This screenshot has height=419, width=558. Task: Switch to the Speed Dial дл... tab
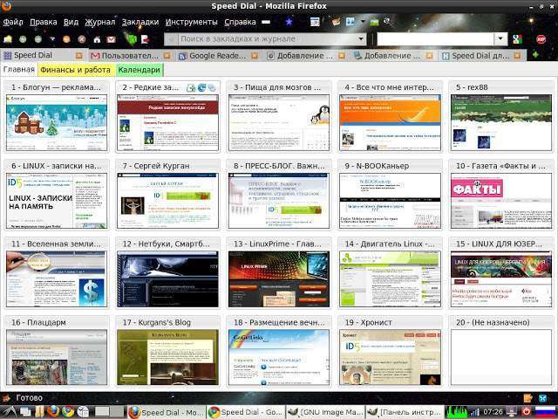pos(480,56)
